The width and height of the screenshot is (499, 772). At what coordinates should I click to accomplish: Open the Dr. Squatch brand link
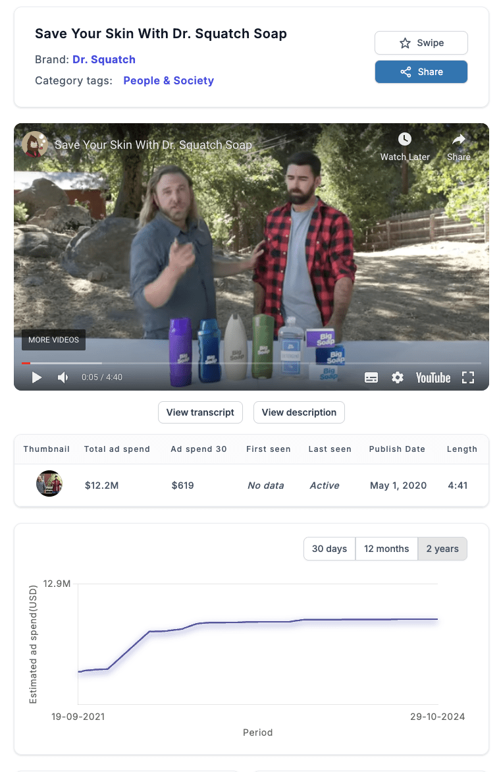point(104,59)
